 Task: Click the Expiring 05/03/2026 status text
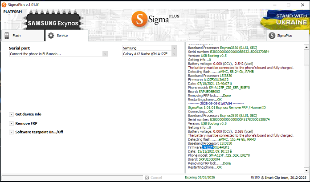[x=200, y=178]
